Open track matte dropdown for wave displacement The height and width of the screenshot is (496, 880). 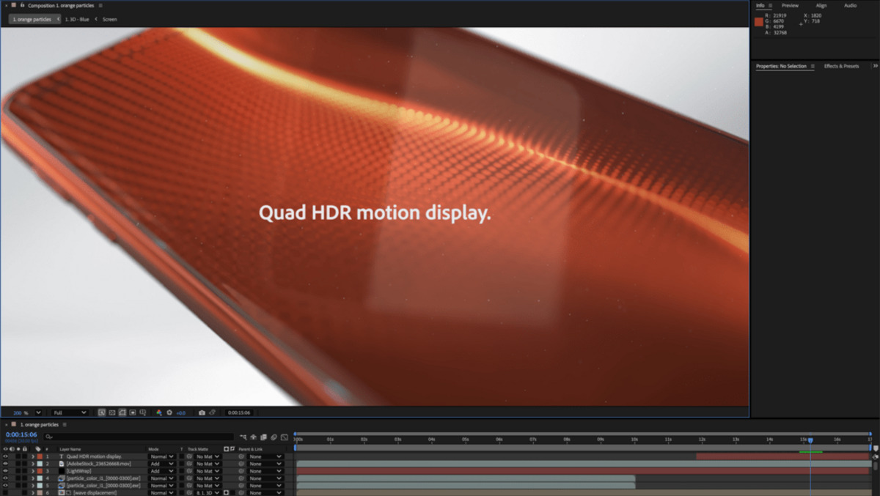tap(208, 493)
